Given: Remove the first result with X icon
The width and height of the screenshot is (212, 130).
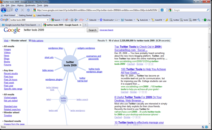Looking at the screenshot, I should tap(152, 64).
